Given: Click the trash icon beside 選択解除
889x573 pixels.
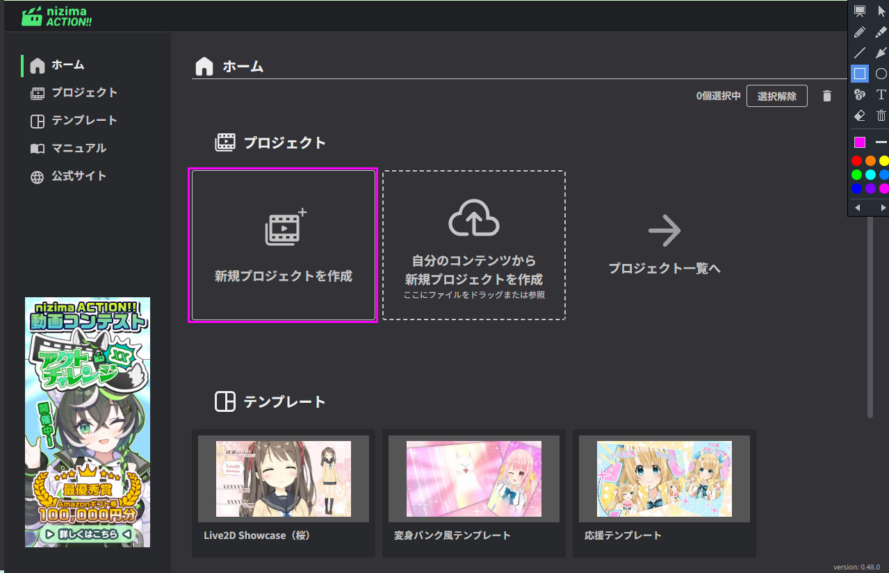Looking at the screenshot, I should coord(826,97).
